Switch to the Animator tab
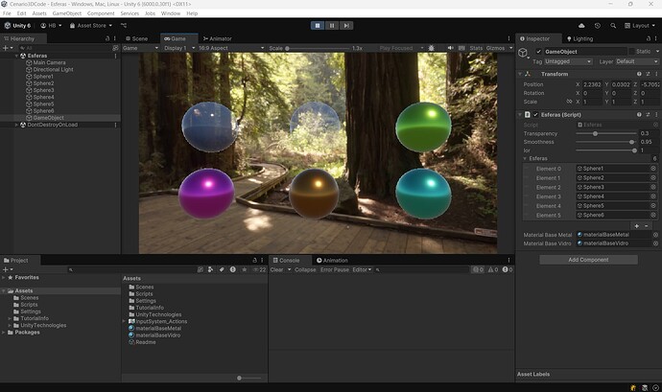 [218, 38]
